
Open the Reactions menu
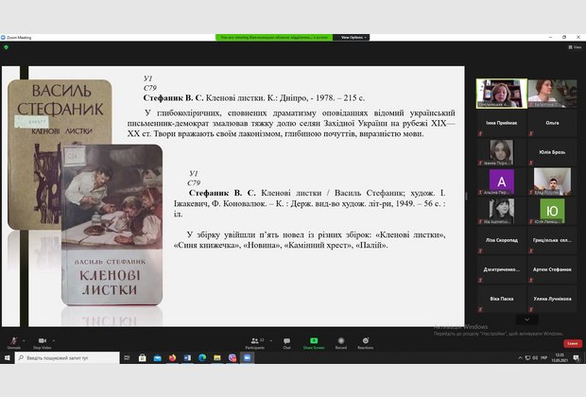pyautogui.click(x=365, y=341)
